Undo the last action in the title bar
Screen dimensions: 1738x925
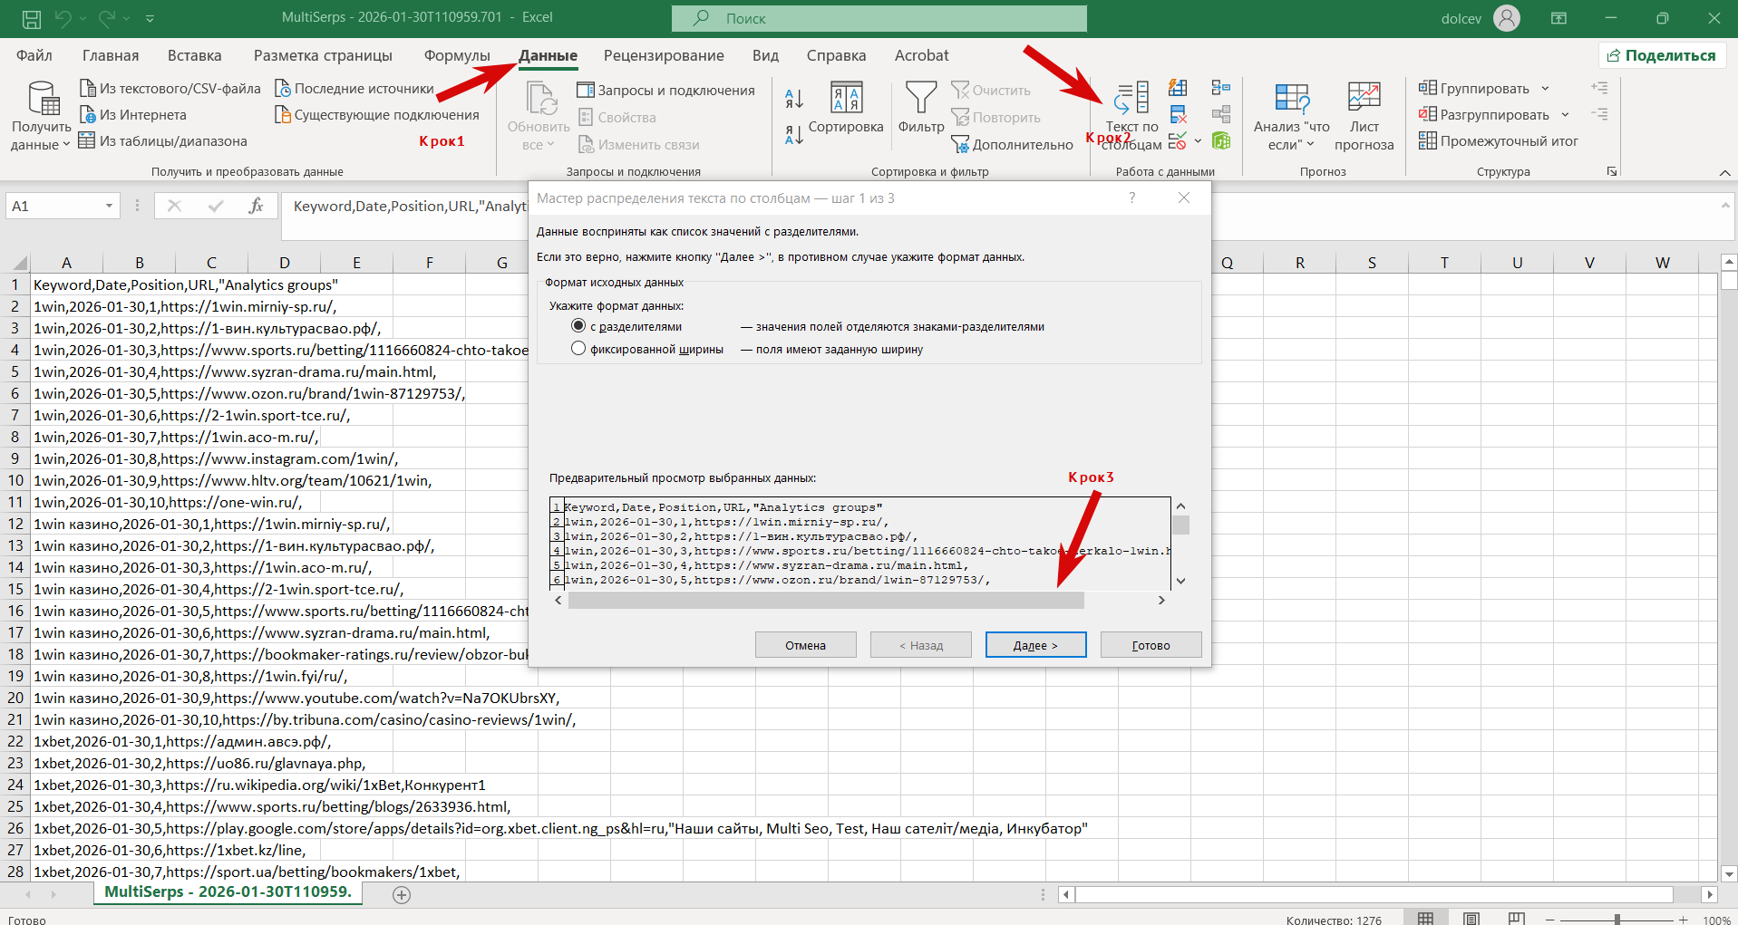(63, 18)
